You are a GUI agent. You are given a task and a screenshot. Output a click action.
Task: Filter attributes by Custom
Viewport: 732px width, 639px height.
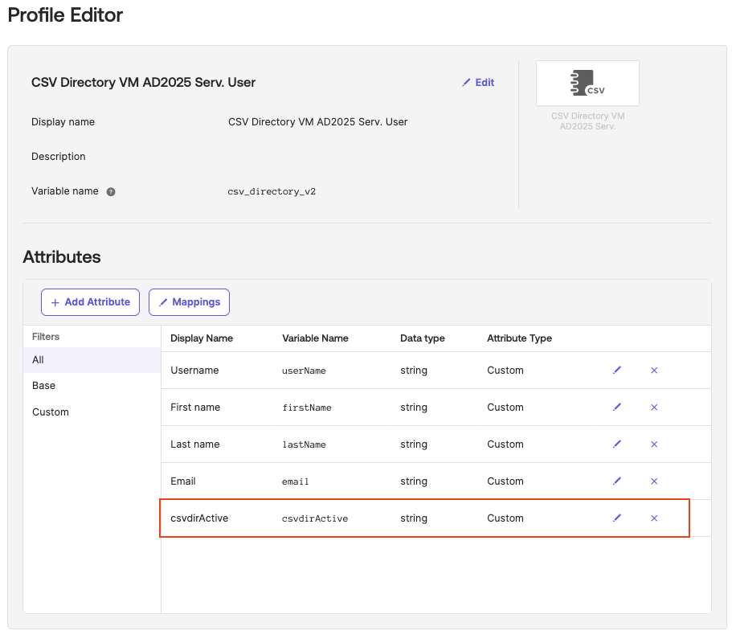51,412
